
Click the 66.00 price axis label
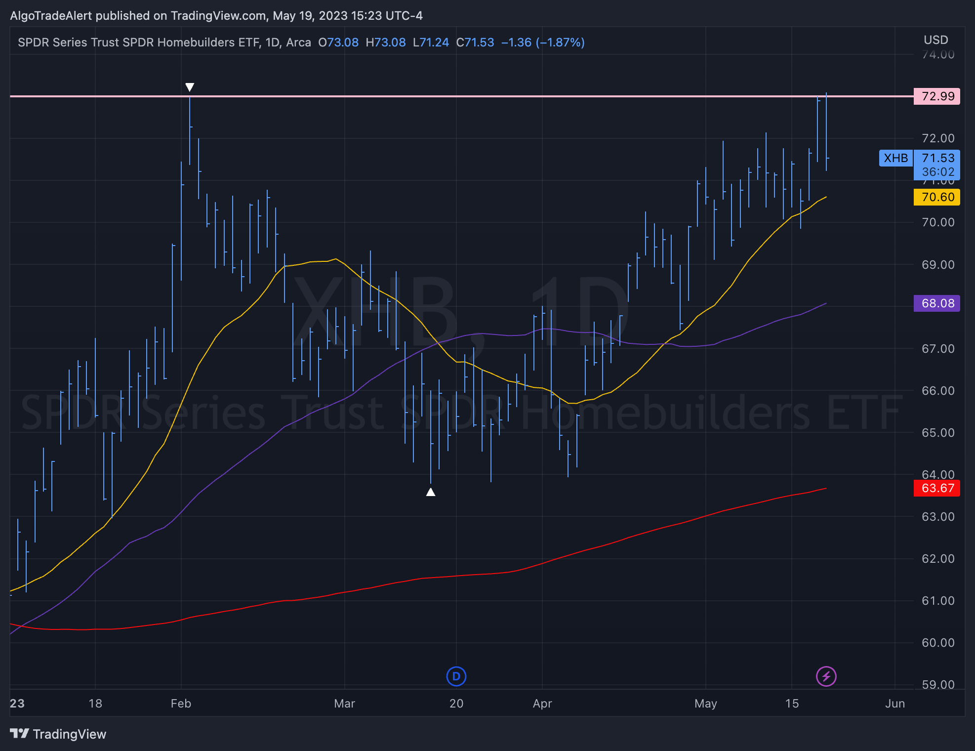(938, 391)
